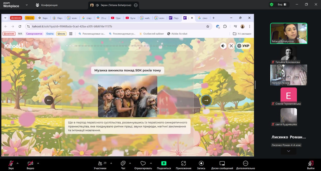The width and height of the screenshot is (321, 171).
Task: Go to next Kahoot slide arrow
Action: [x=206, y=100]
